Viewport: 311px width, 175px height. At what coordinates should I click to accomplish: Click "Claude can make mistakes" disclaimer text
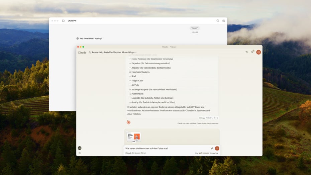pos(198,123)
